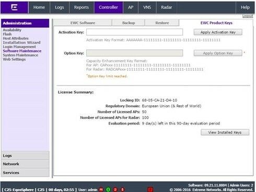
Task: Click the Apply Activation Key button
Action: click(x=218, y=32)
